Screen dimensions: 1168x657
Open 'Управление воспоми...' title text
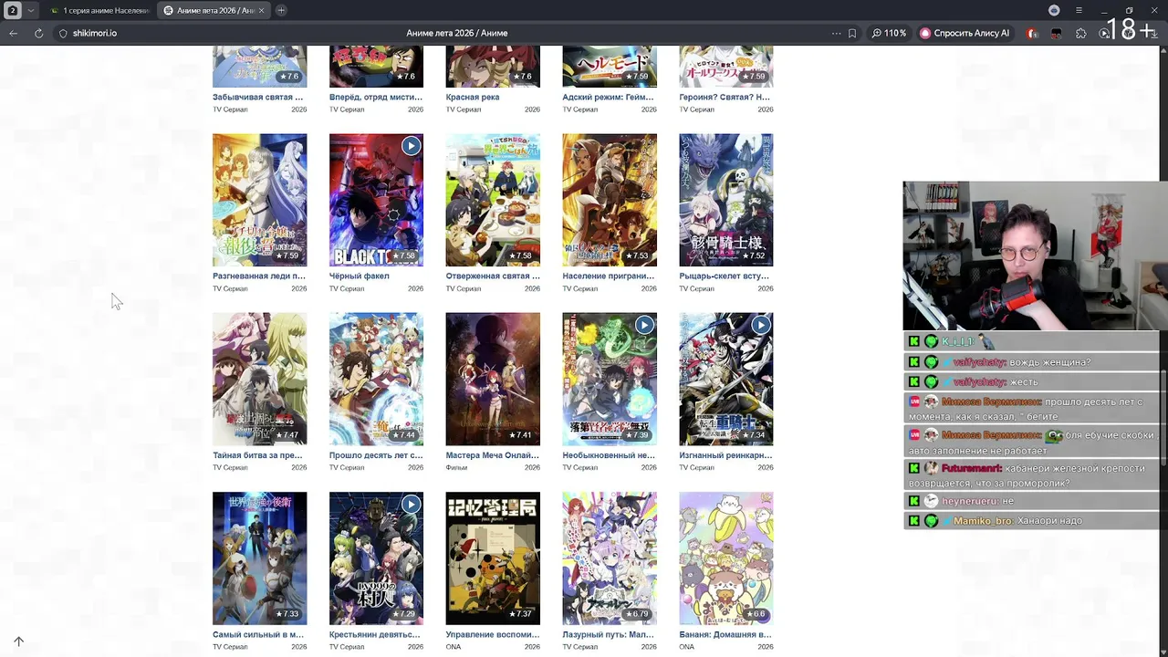click(x=493, y=634)
